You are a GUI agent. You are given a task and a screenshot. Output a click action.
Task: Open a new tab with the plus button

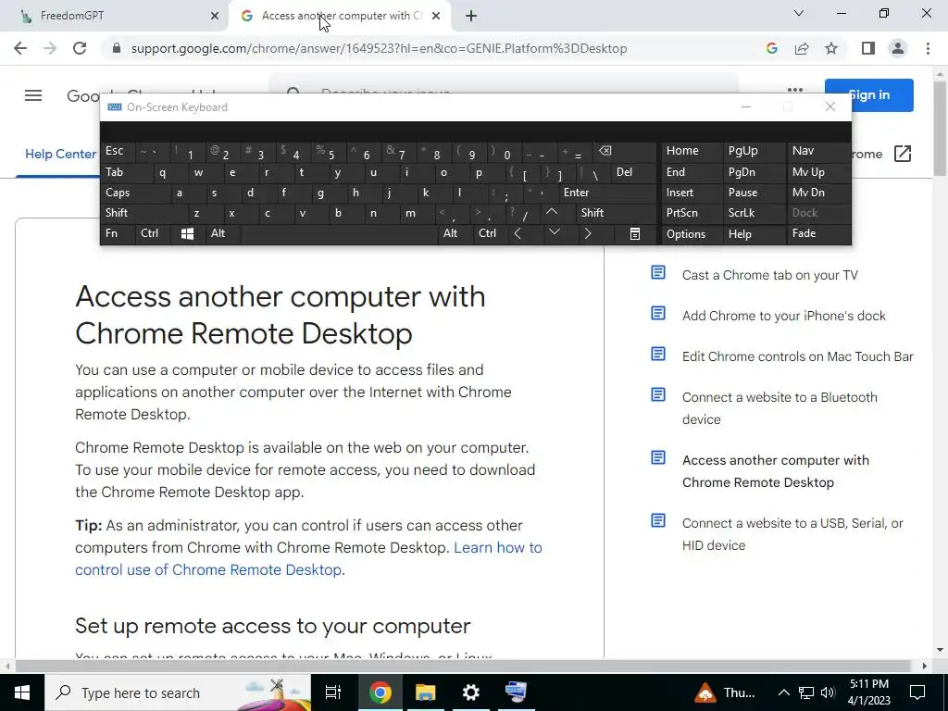(471, 17)
